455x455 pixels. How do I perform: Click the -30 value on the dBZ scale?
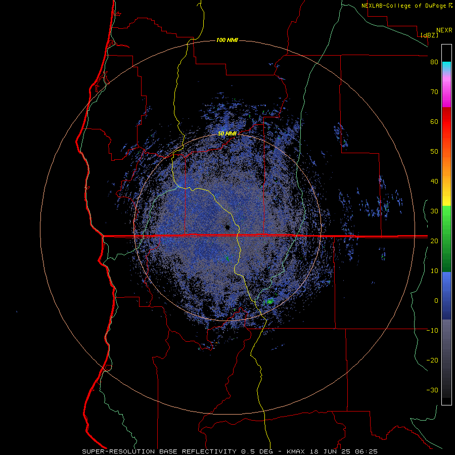pos(432,390)
